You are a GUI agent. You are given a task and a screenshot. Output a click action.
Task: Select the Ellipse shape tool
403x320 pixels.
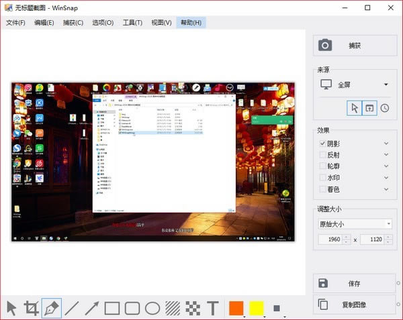tap(152, 308)
